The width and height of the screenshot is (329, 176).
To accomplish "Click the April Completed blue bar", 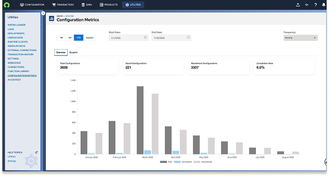I will [176, 153].
